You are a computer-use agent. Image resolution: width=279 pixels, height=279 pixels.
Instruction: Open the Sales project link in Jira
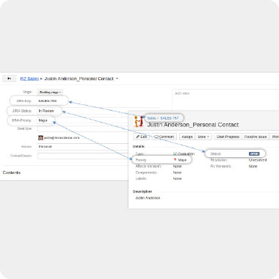point(151,118)
